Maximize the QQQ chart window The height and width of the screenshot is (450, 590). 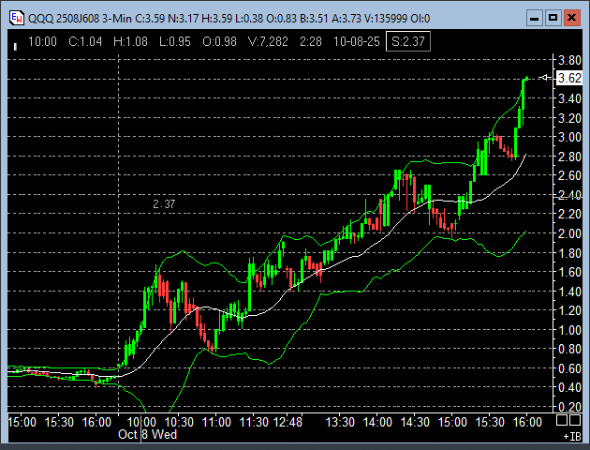point(553,17)
